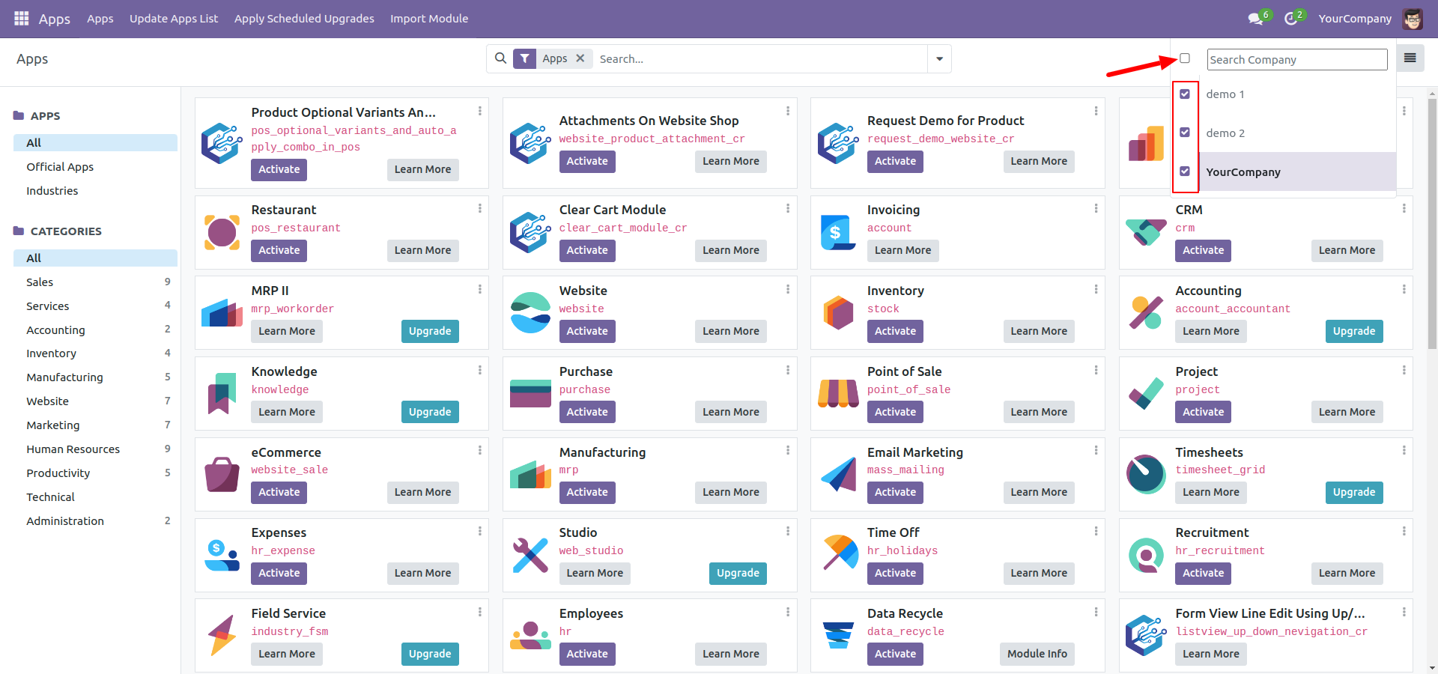Click the MRP II app icon
The image size is (1438, 674).
click(222, 314)
